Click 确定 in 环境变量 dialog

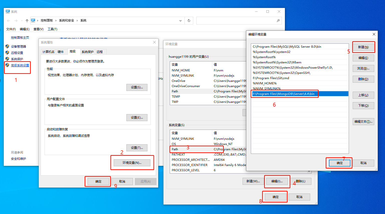click(x=276, y=197)
